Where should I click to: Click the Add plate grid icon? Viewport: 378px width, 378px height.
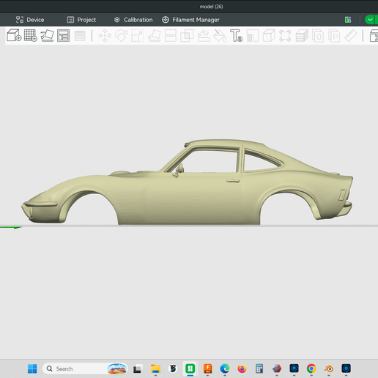31,35
